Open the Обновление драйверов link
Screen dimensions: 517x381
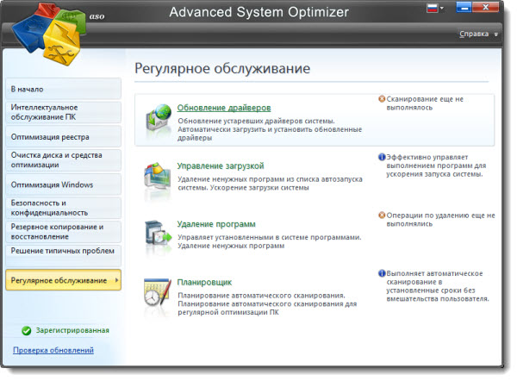[x=224, y=108]
